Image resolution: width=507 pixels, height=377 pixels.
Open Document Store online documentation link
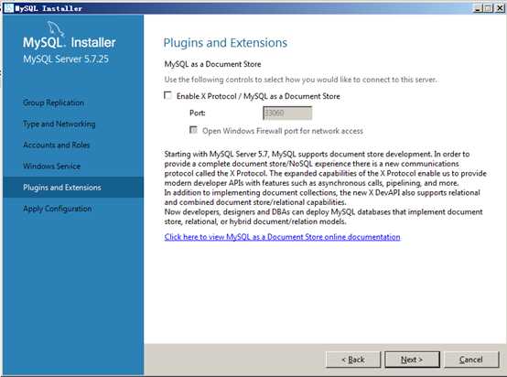pos(282,237)
